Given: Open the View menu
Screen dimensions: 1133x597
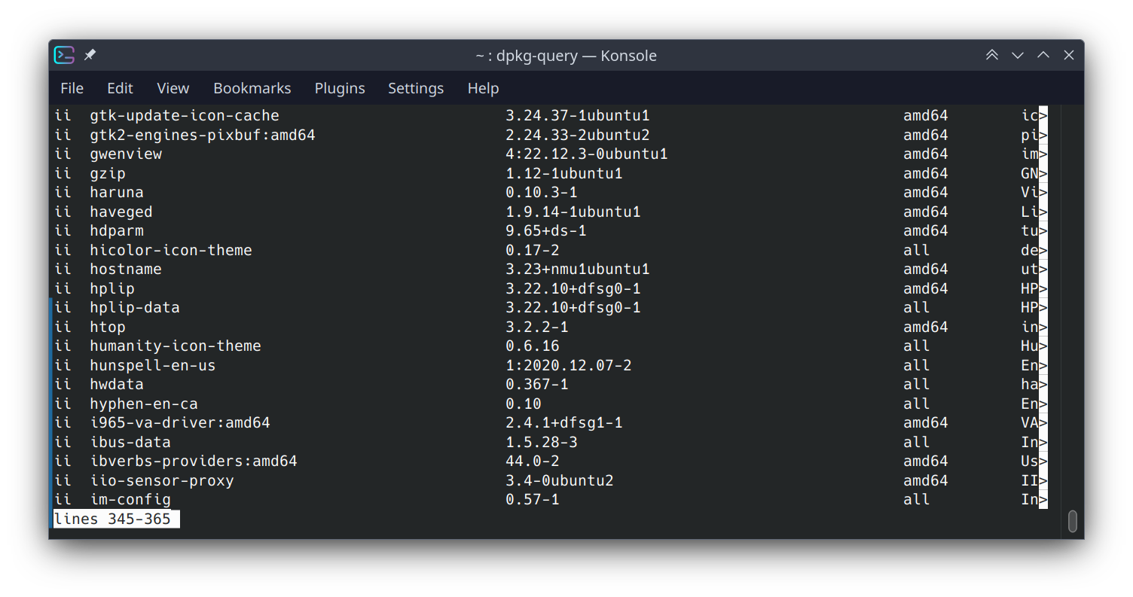Looking at the screenshot, I should point(173,88).
